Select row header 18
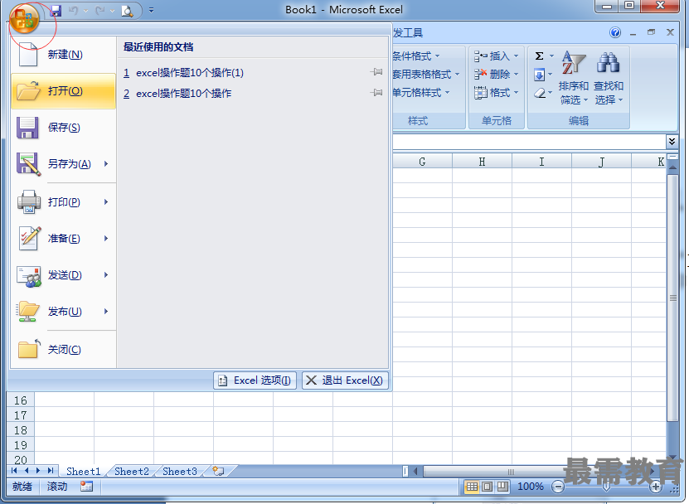 point(21,430)
